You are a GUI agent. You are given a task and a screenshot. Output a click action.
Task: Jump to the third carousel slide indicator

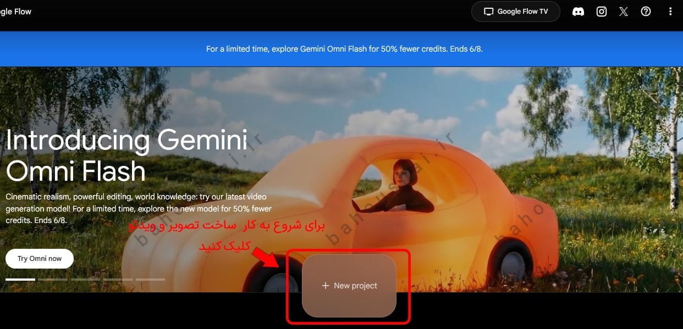(85, 280)
